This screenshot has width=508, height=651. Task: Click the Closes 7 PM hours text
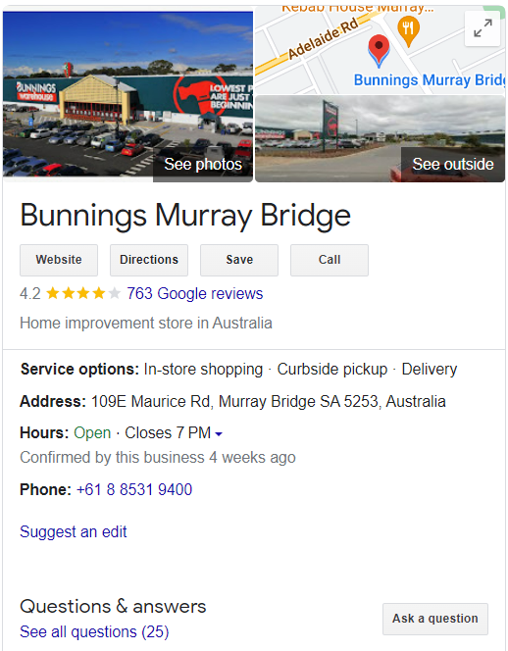tap(168, 433)
